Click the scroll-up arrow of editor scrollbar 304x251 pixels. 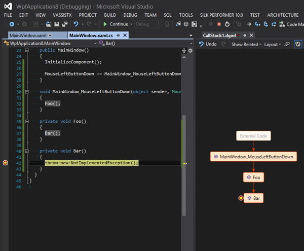(184, 57)
